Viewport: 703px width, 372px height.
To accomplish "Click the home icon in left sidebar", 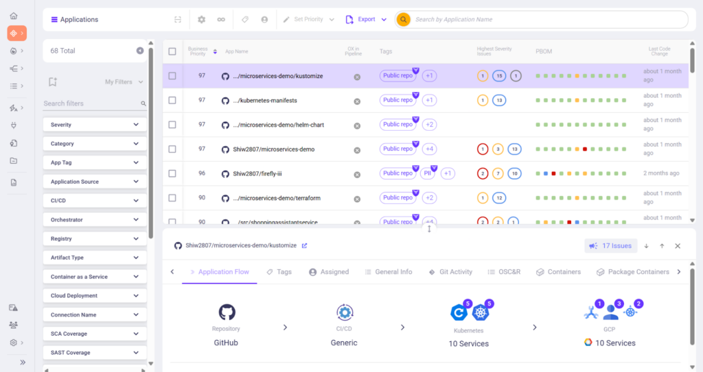I will point(14,16).
